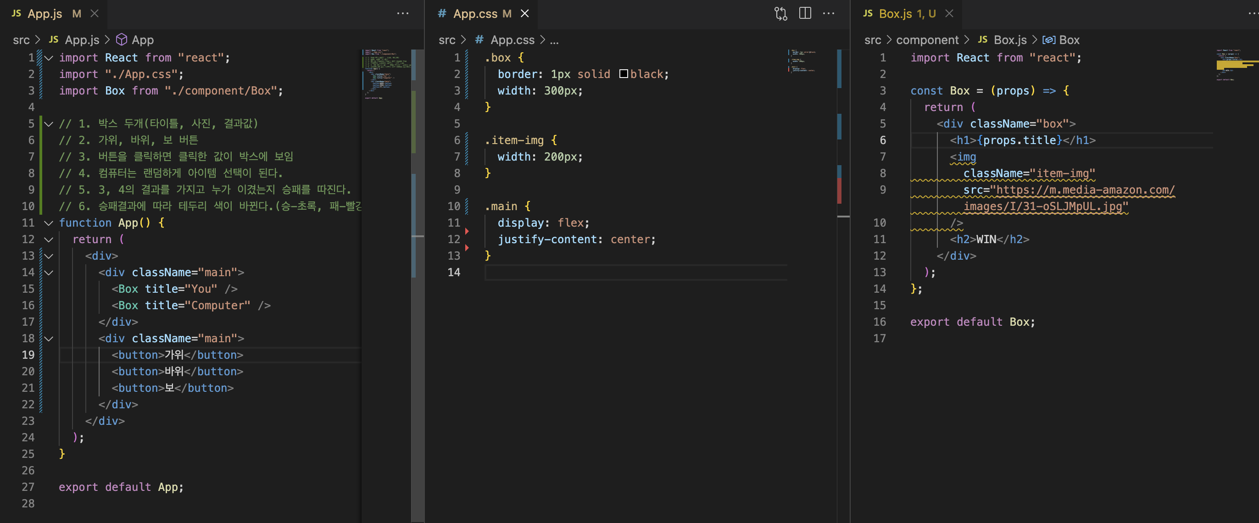Screen dimensions: 1259x523
Task: Click '.main {' selector in App.css
Action: pos(508,206)
